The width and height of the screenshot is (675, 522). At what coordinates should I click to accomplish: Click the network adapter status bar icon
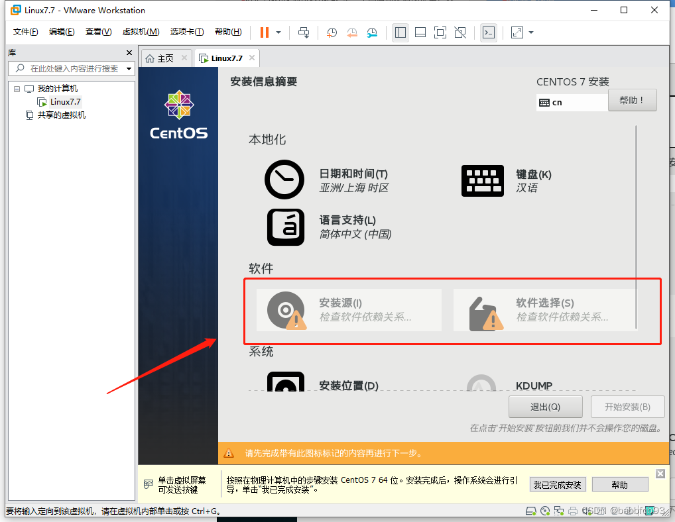pos(559,511)
